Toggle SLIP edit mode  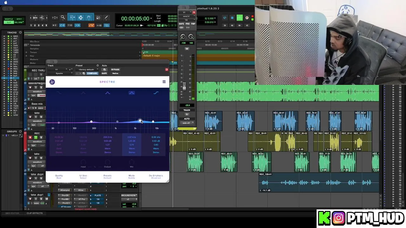tap(9, 22)
